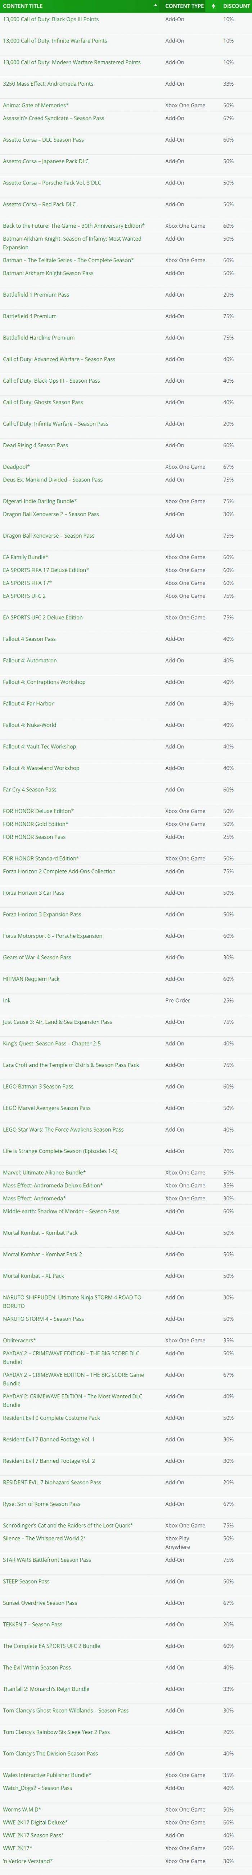The width and height of the screenshot is (252, 1875).
Task: Open Fallout 4: Far Harbor add-on
Action: pyautogui.click(x=28, y=703)
